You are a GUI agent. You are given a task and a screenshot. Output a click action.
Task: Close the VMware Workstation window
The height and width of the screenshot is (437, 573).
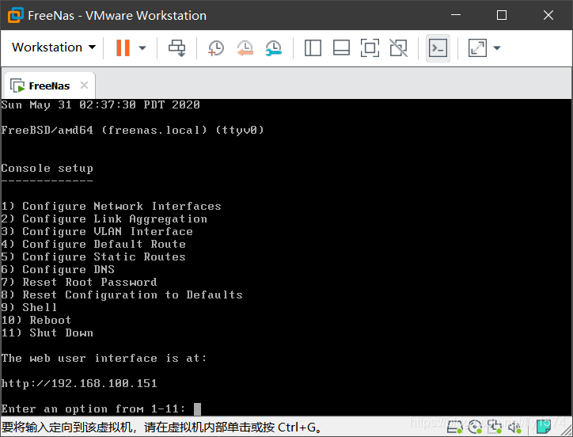coord(548,15)
